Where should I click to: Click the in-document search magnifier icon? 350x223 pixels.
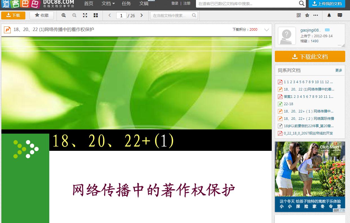pyautogui.click(x=194, y=16)
